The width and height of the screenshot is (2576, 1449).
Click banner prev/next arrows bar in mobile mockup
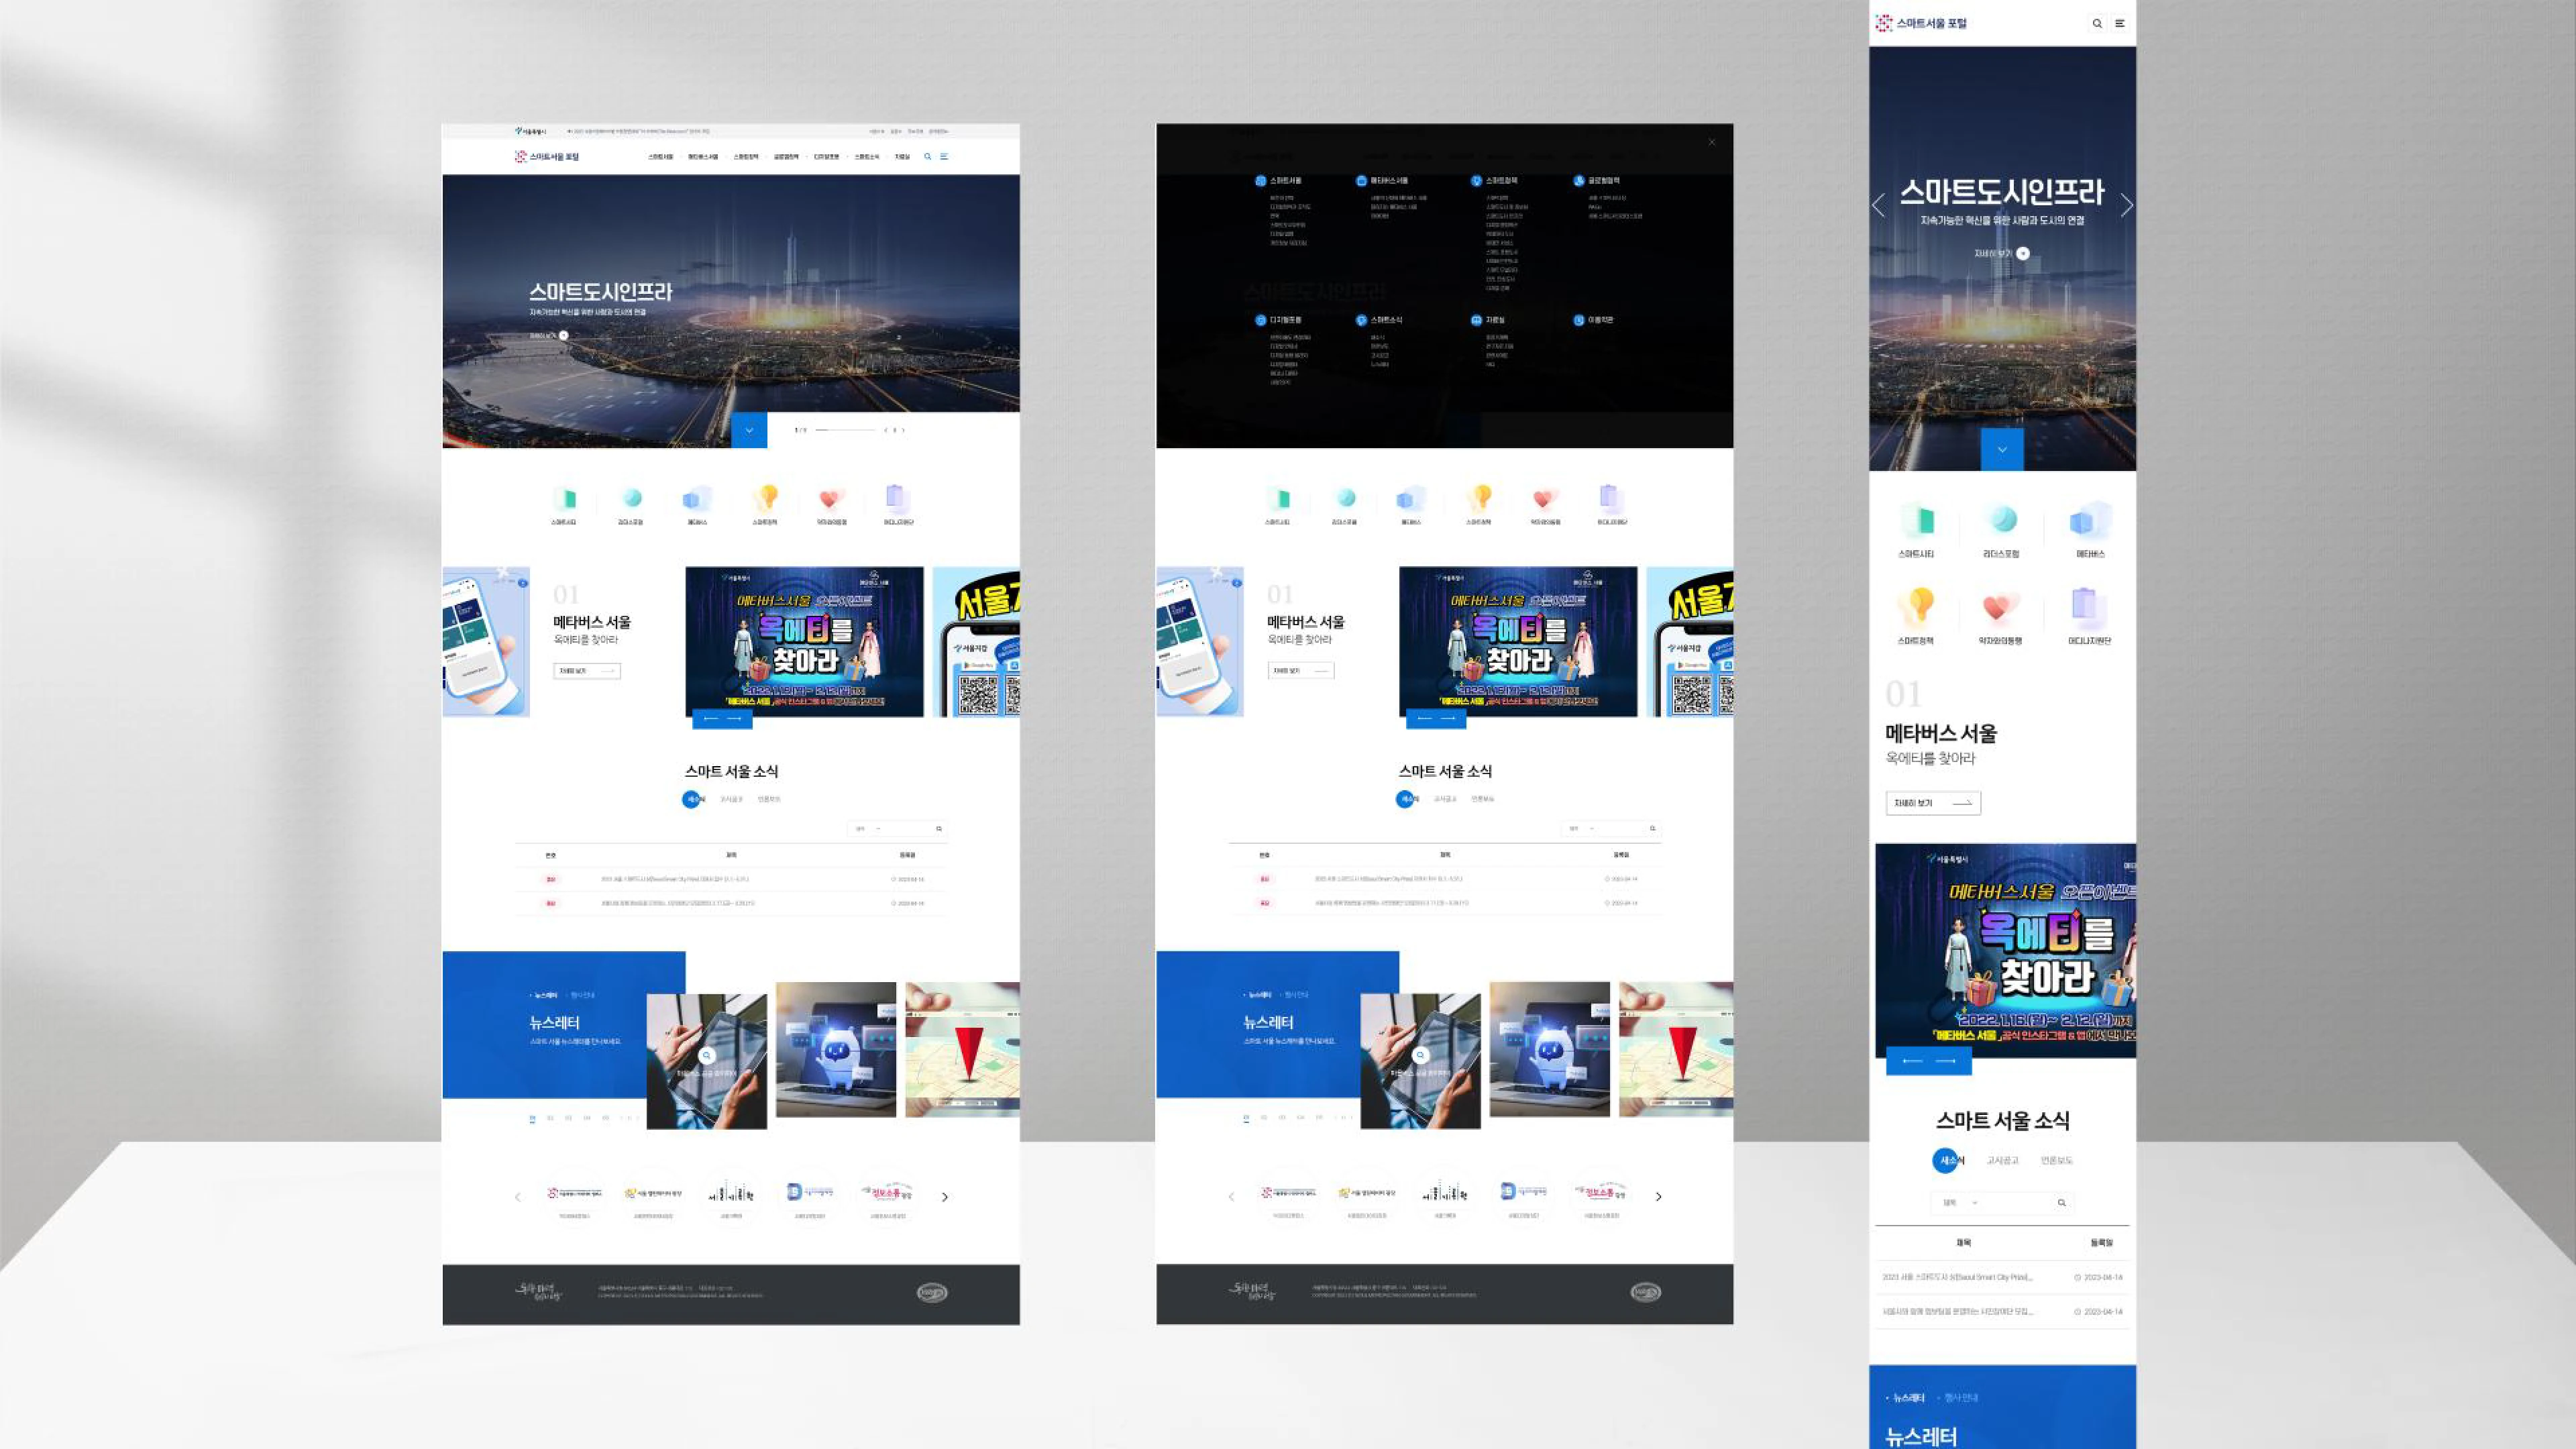coord(1929,1061)
